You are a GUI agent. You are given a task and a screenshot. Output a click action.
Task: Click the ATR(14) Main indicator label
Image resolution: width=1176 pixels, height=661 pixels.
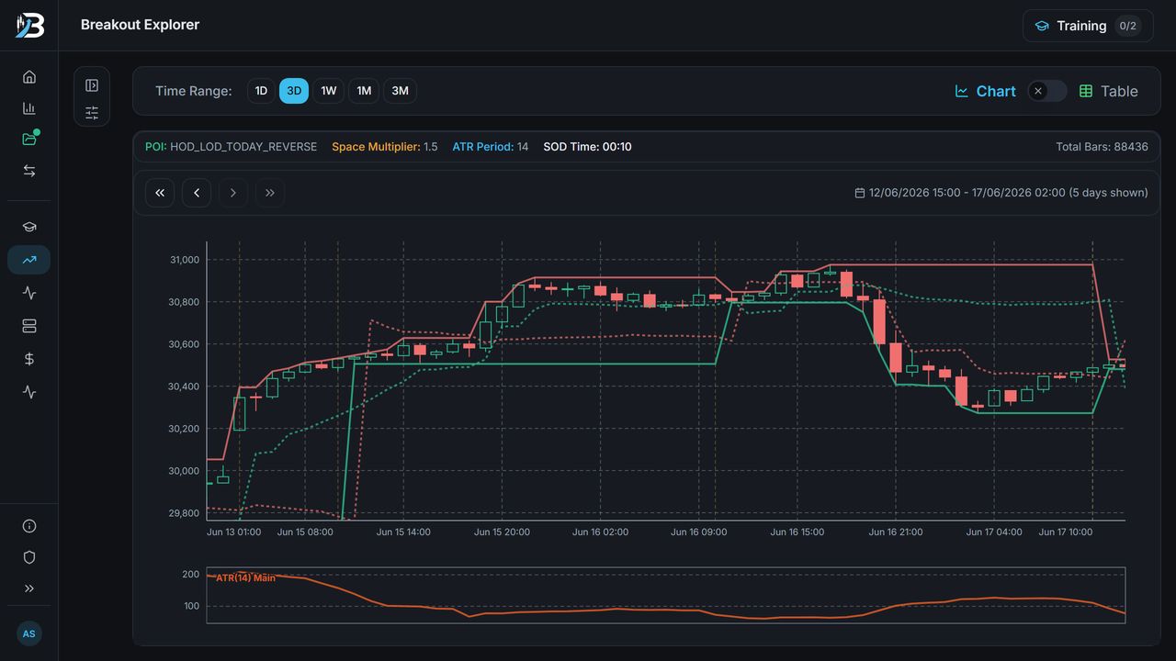click(245, 578)
